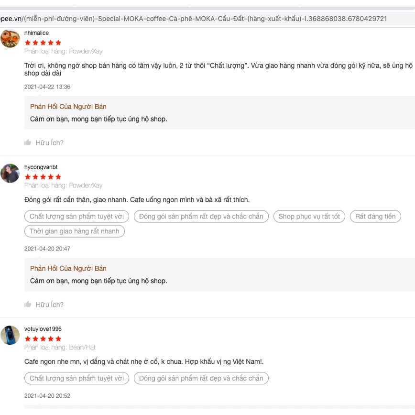
Task: Click the username nhimalice
Action: (x=36, y=33)
